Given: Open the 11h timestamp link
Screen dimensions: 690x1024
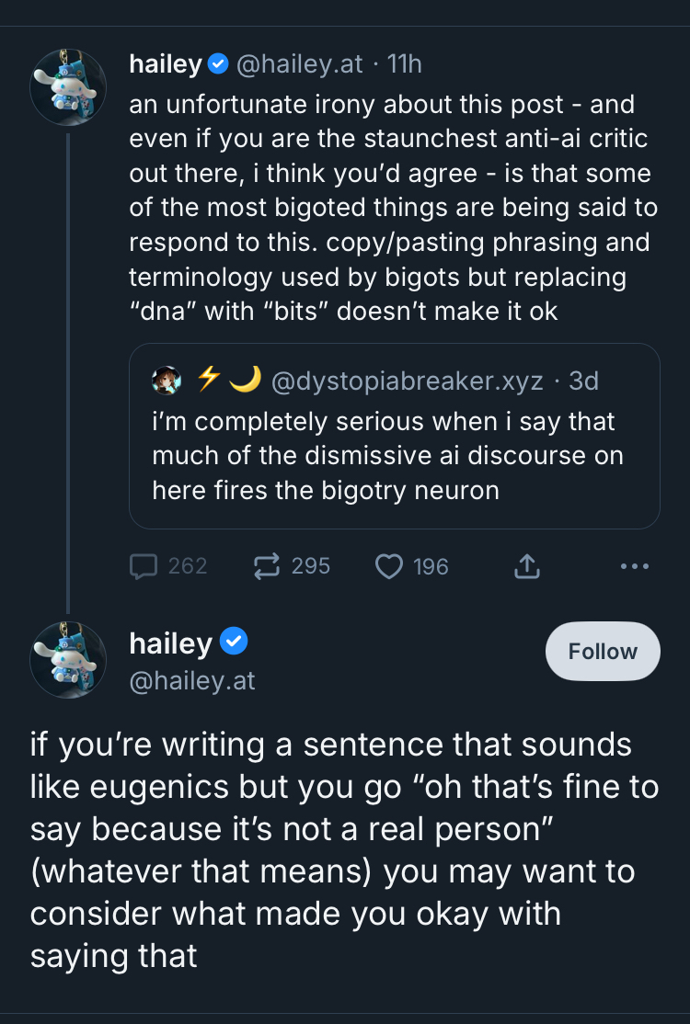Looking at the screenshot, I should 405,64.
